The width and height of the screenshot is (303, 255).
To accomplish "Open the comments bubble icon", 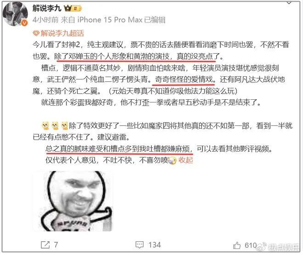I will coord(139,245).
